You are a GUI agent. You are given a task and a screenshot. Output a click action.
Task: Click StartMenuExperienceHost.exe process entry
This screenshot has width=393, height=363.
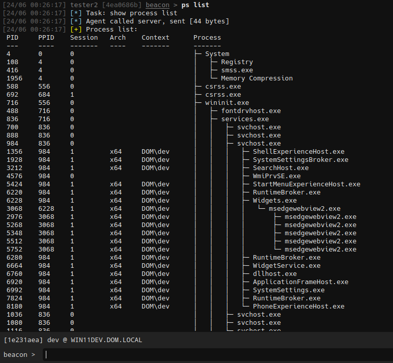pos(306,184)
